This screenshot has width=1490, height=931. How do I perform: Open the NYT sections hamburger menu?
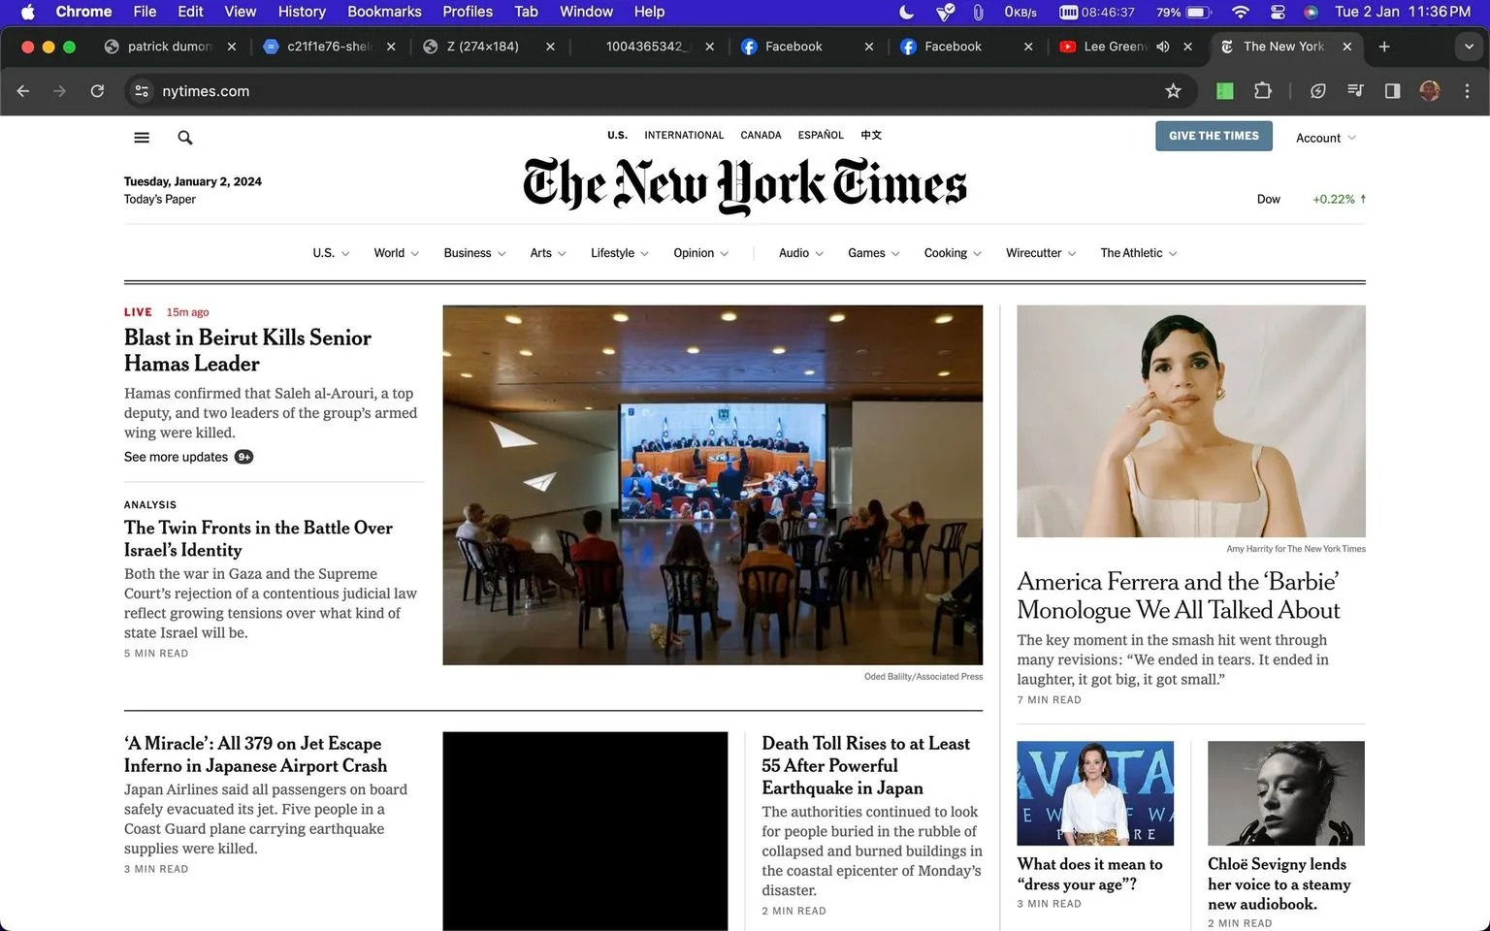coord(142,138)
